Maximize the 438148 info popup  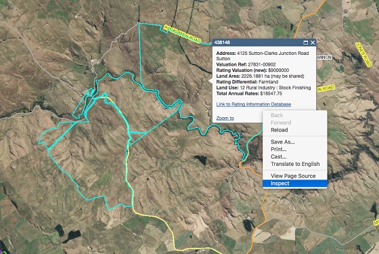tap(305, 43)
